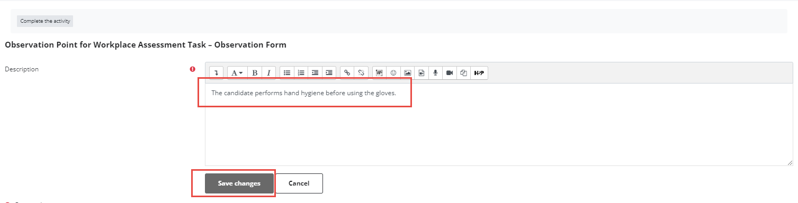Insert an ordered numbered list

click(x=301, y=73)
